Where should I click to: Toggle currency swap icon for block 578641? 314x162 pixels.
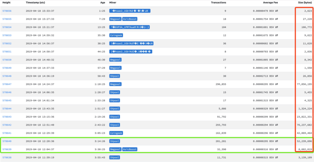click(277, 133)
